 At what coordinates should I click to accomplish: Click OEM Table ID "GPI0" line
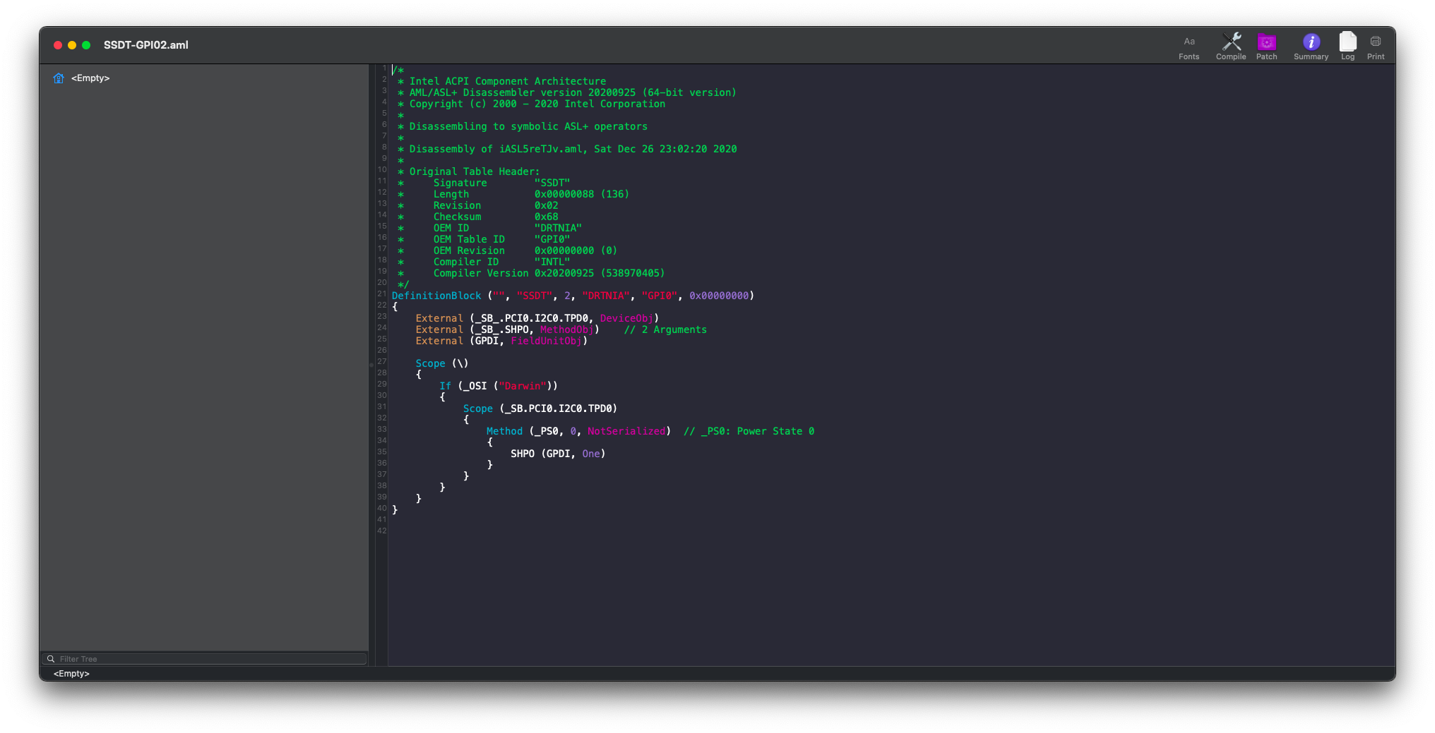click(x=484, y=239)
